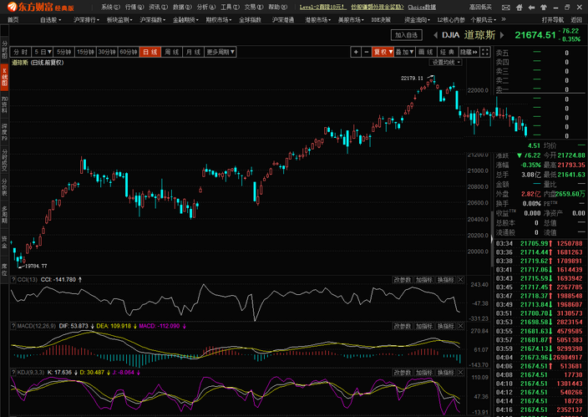Select the 周线 weekly period
The height and width of the screenshot is (417, 588).
172,52
